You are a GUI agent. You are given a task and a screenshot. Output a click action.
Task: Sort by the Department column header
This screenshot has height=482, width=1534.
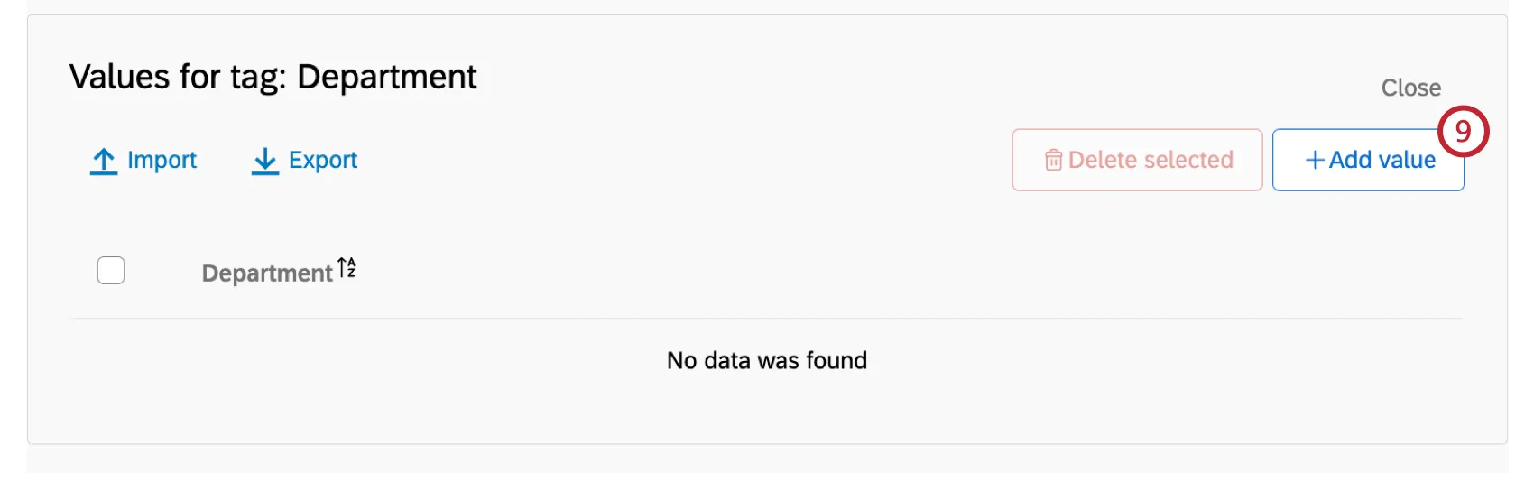[x=267, y=273]
